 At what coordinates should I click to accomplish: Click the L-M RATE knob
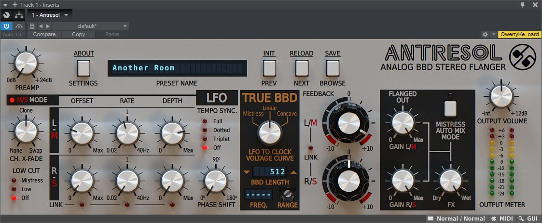tap(127, 133)
